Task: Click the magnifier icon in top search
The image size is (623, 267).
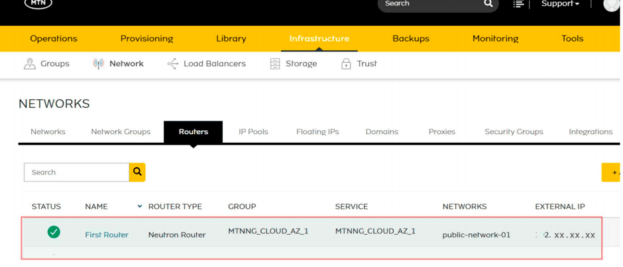Action: click(x=488, y=3)
